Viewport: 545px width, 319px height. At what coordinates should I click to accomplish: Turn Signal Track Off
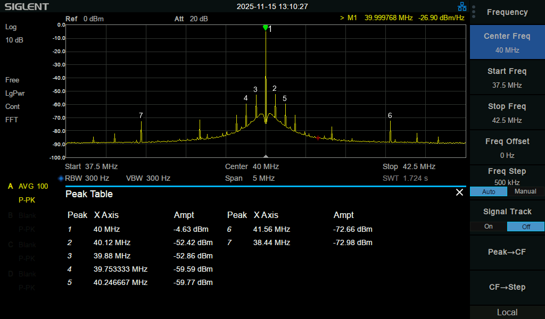[x=526, y=226]
